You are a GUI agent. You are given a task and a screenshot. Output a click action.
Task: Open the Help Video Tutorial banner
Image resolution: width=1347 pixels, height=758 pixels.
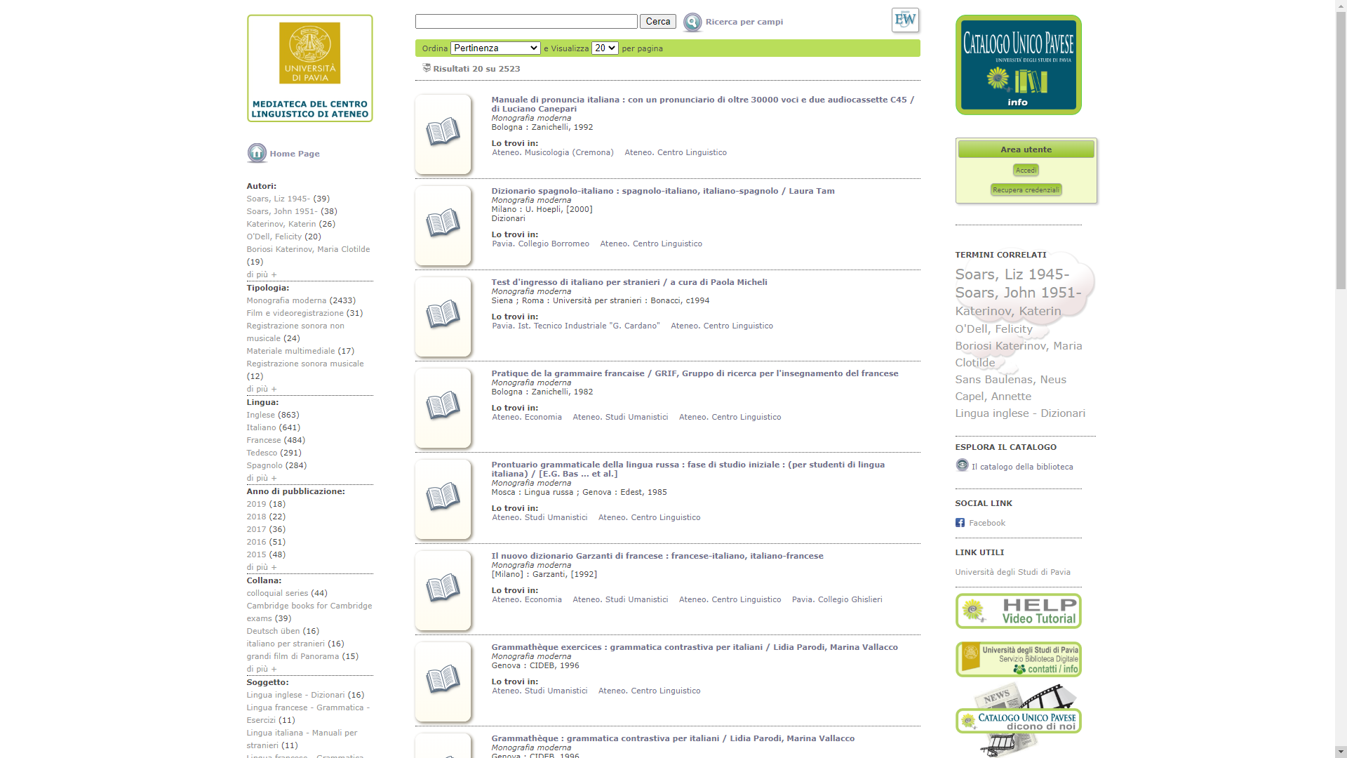point(1018,611)
